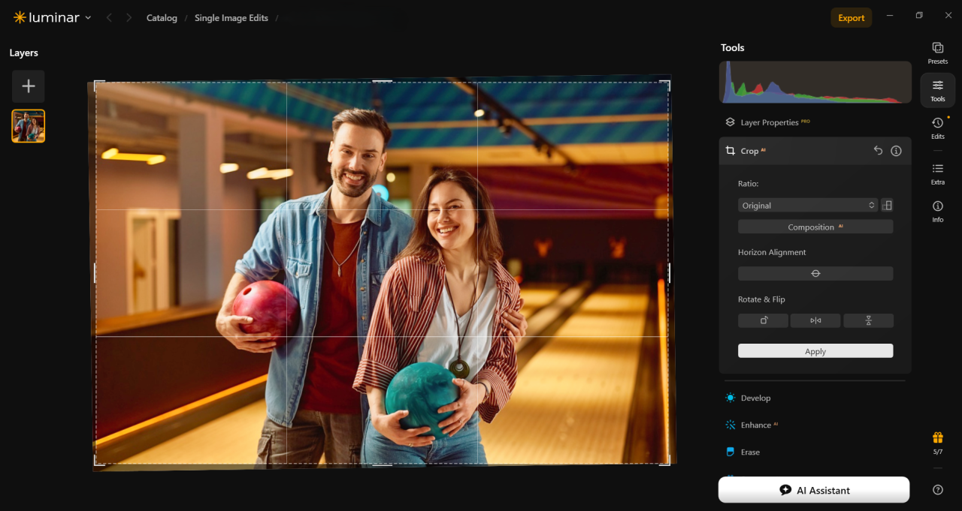Click the right edge crop handle
Image resolution: width=962 pixels, height=511 pixels.
(x=669, y=272)
